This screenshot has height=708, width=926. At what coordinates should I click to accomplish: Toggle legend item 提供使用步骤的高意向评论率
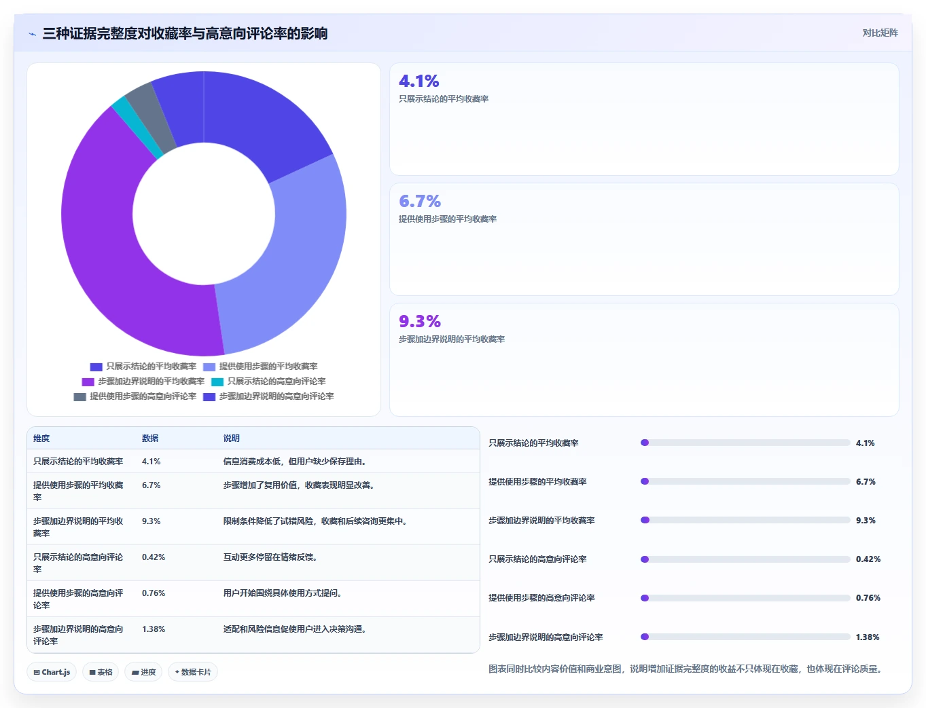pyautogui.click(x=135, y=396)
